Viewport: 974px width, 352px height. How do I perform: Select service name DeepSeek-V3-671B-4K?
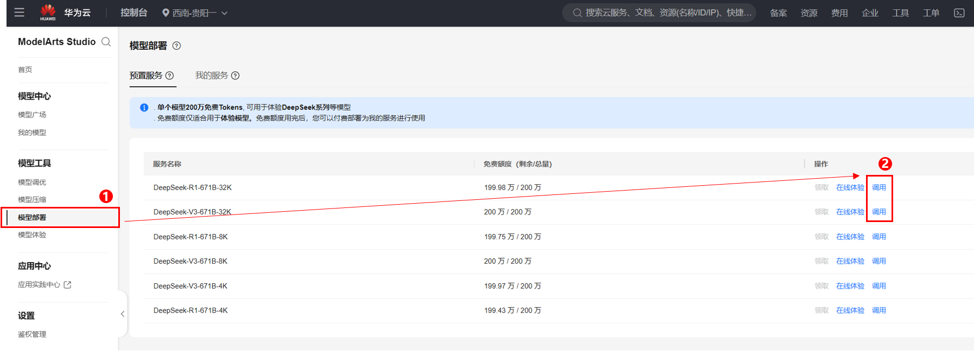click(190, 286)
